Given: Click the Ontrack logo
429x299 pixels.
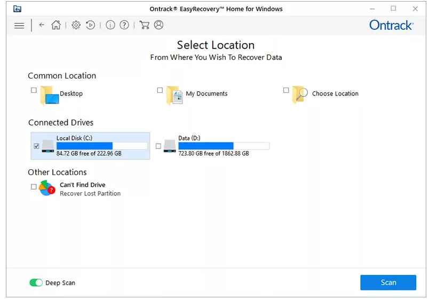Looking at the screenshot, I should click(392, 25).
